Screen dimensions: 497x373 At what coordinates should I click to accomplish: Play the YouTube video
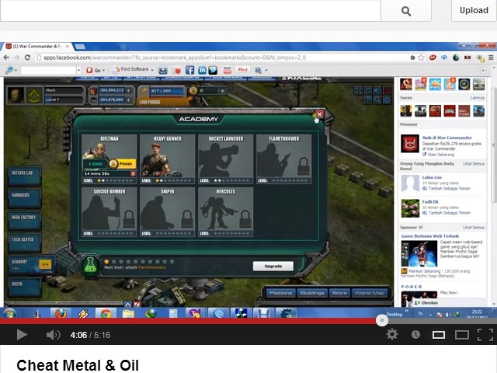click(22, 335)
